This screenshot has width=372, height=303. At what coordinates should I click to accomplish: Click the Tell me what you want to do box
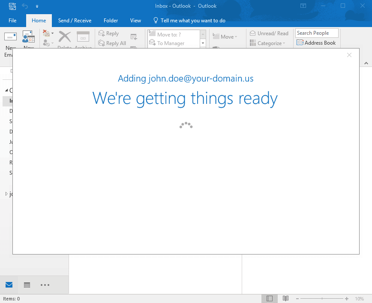click(189, 21)
